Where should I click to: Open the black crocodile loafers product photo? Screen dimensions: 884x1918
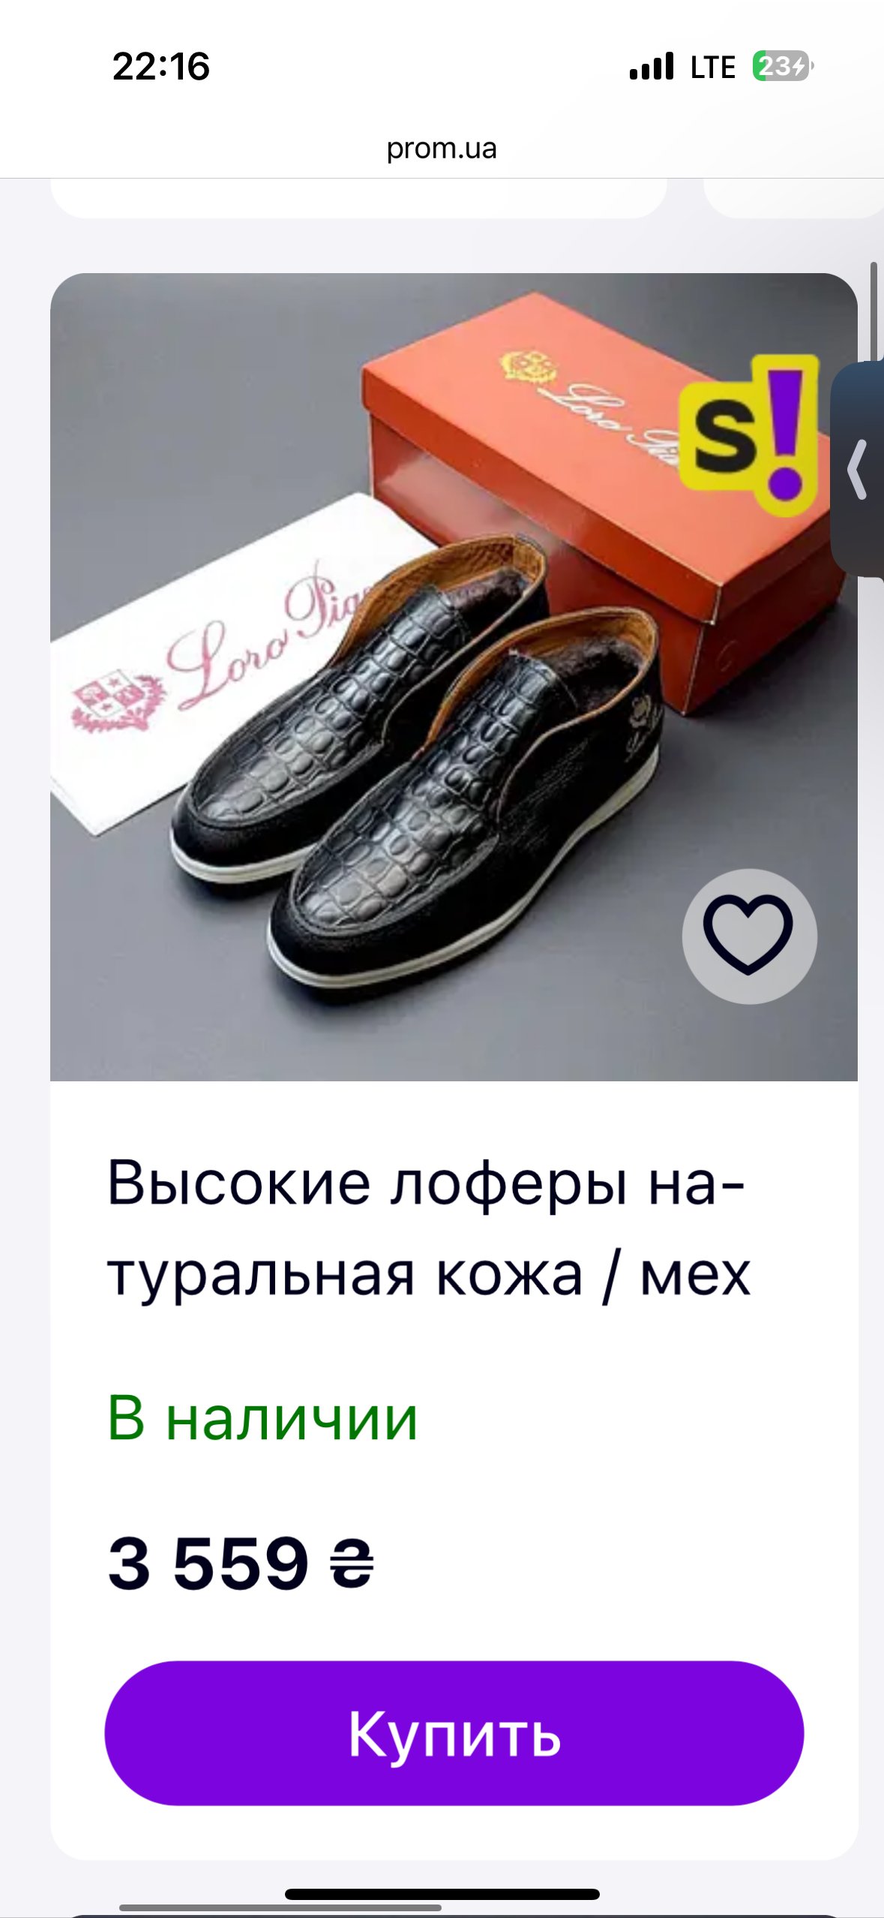[454, 677]
